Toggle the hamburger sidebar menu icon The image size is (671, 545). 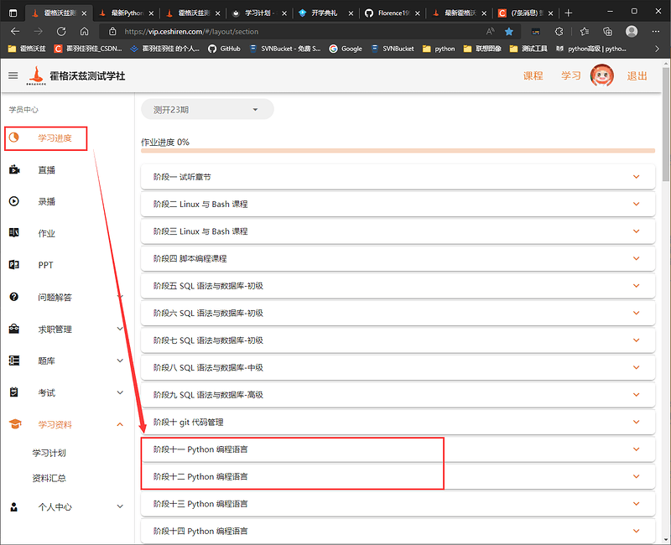[13, 75]
